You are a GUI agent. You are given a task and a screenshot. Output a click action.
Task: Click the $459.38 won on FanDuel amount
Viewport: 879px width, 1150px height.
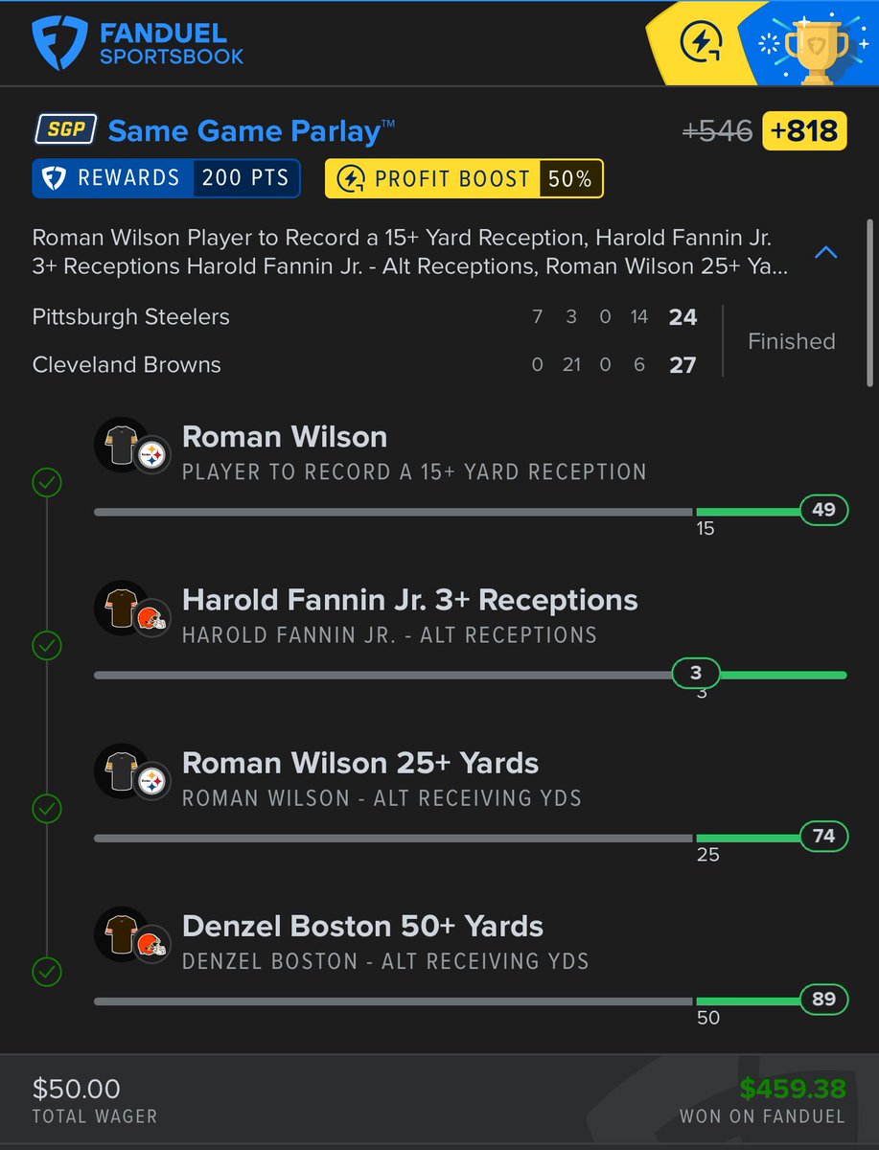(x=793, y=1089)
